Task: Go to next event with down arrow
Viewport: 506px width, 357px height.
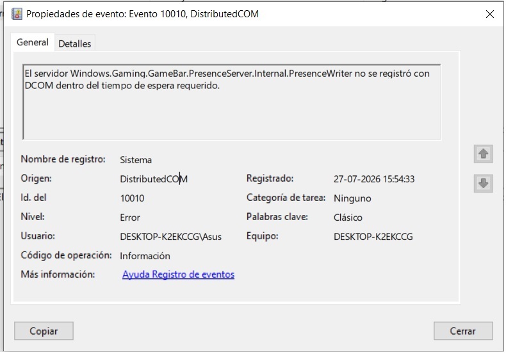Action: 483,184
